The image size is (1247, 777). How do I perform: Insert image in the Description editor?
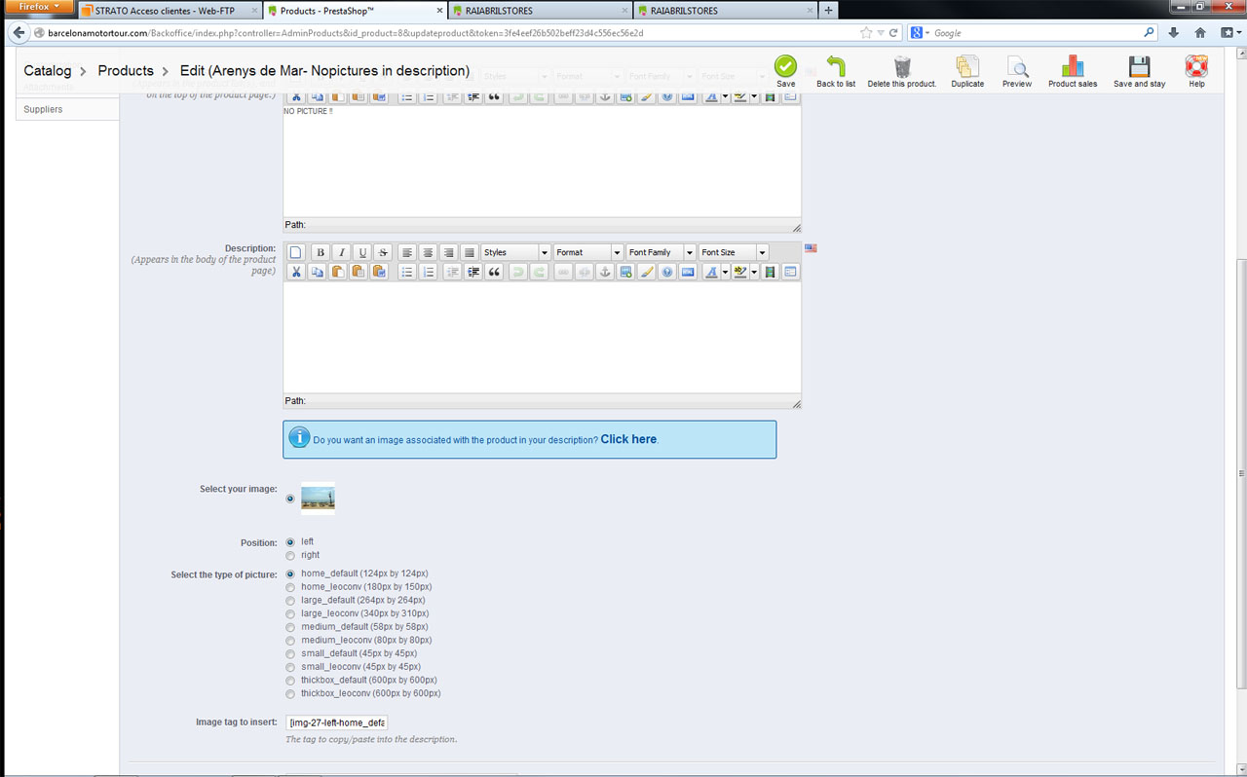coord(625,272)
